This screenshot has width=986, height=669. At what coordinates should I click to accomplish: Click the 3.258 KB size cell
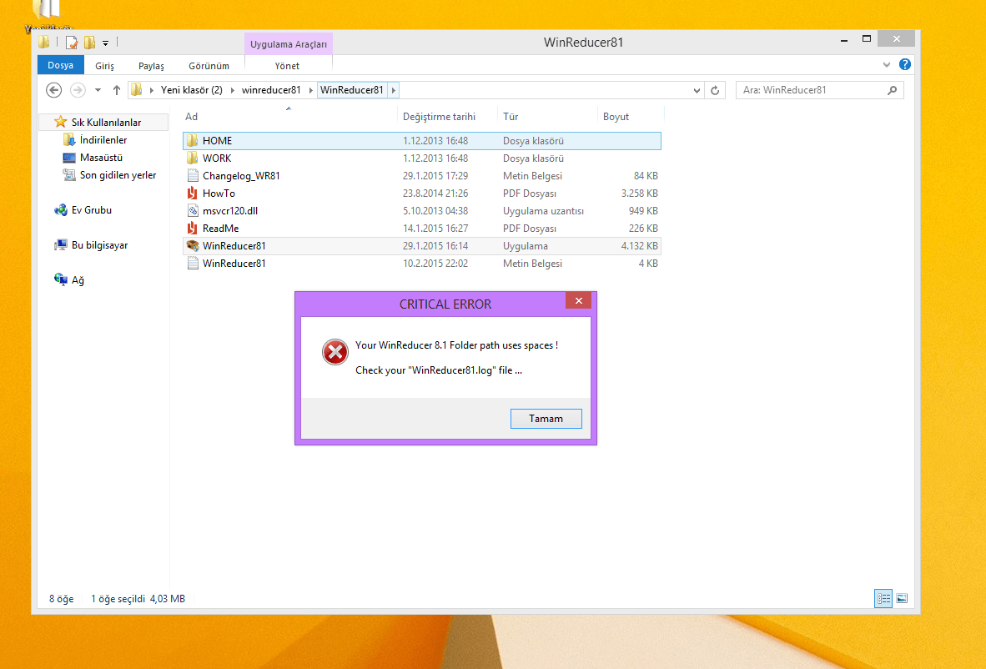point(640,193)
